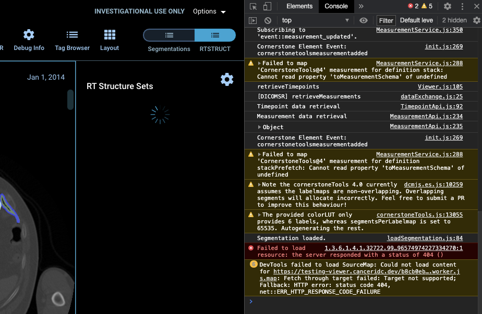Image resolution: width=482 pixels, height=314 pixels.
Task: Open DevTools settings gear in tab bar
Action: click(x=448, y=6)
